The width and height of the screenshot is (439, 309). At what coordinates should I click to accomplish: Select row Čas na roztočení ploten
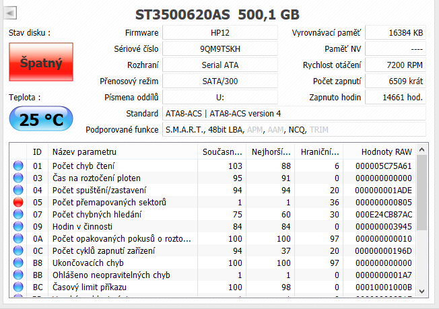coord(213,178)
